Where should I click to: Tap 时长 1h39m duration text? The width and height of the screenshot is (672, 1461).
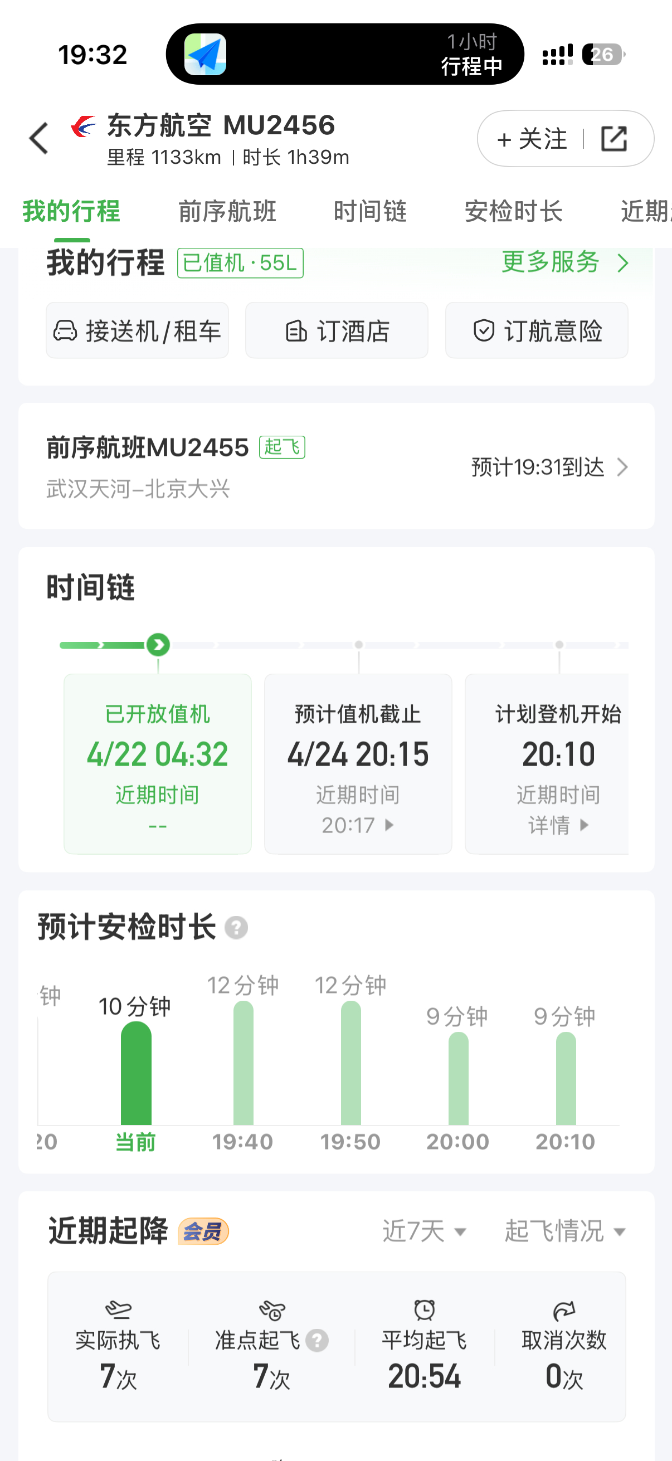296,157
